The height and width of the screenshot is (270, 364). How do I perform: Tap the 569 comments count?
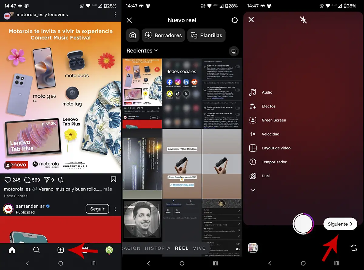(x=36, y=180)
